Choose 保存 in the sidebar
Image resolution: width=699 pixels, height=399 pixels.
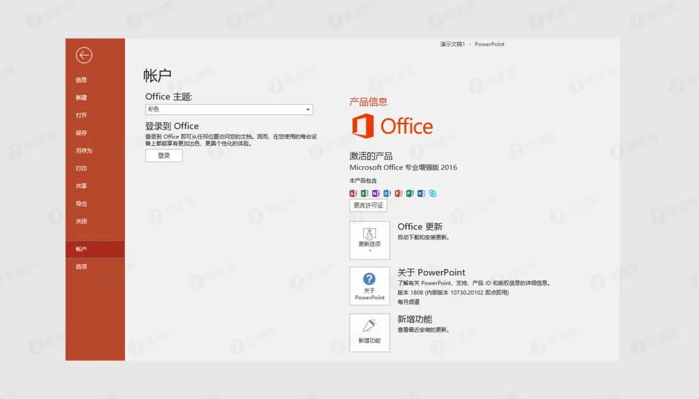[x=81, y=133]
